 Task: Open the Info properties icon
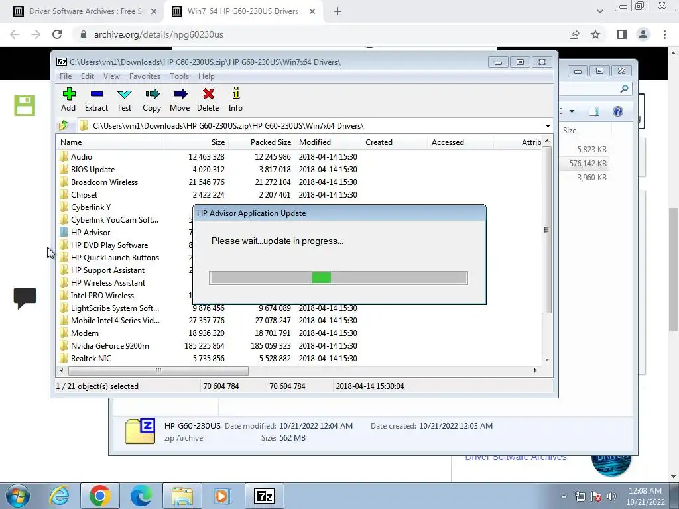point(236,93)
